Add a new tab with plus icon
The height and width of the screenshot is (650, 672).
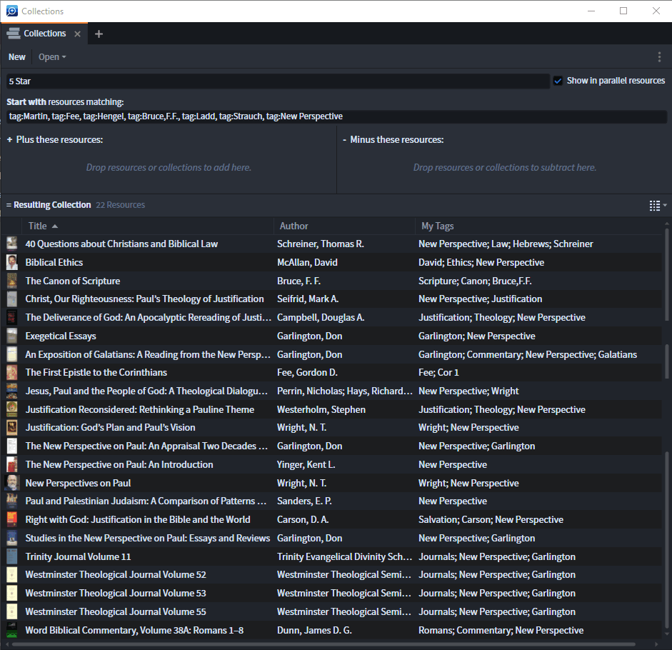[x=99, y=34]
